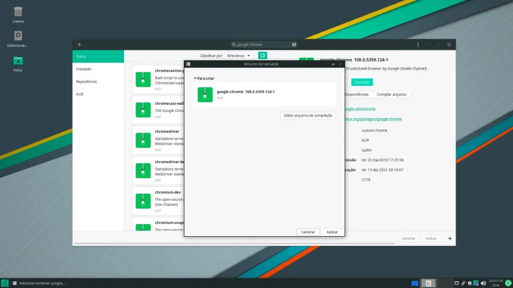Image resolution: width=513 pixels, height=288 pixels.
Task: Click the paperclip clipboard tray icon
Action: click(x=464, y=283)
